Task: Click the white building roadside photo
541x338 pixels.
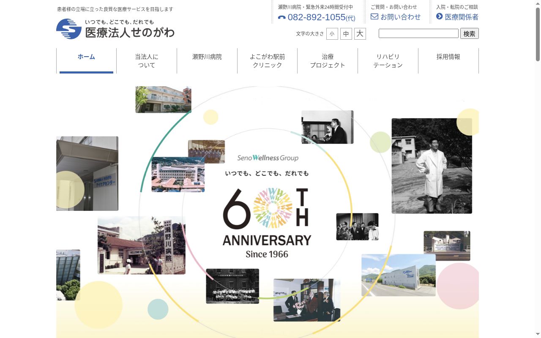Action: 399,275
